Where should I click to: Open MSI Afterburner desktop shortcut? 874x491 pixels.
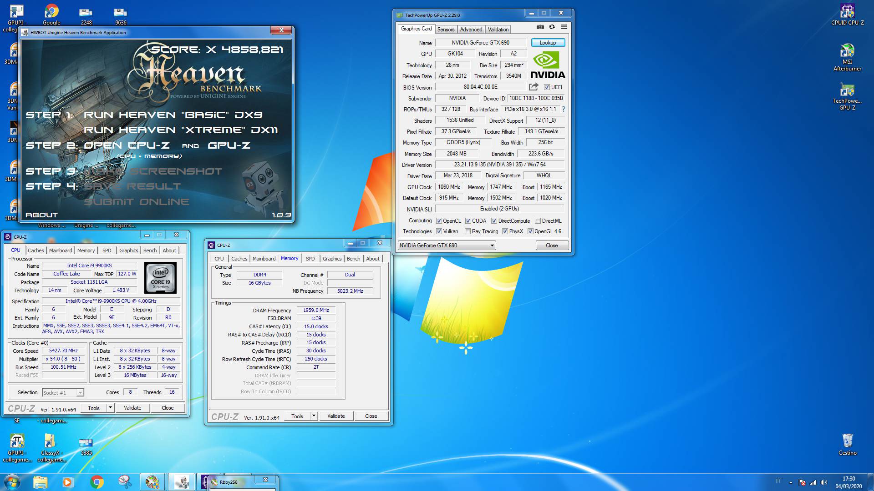(847, 57)
